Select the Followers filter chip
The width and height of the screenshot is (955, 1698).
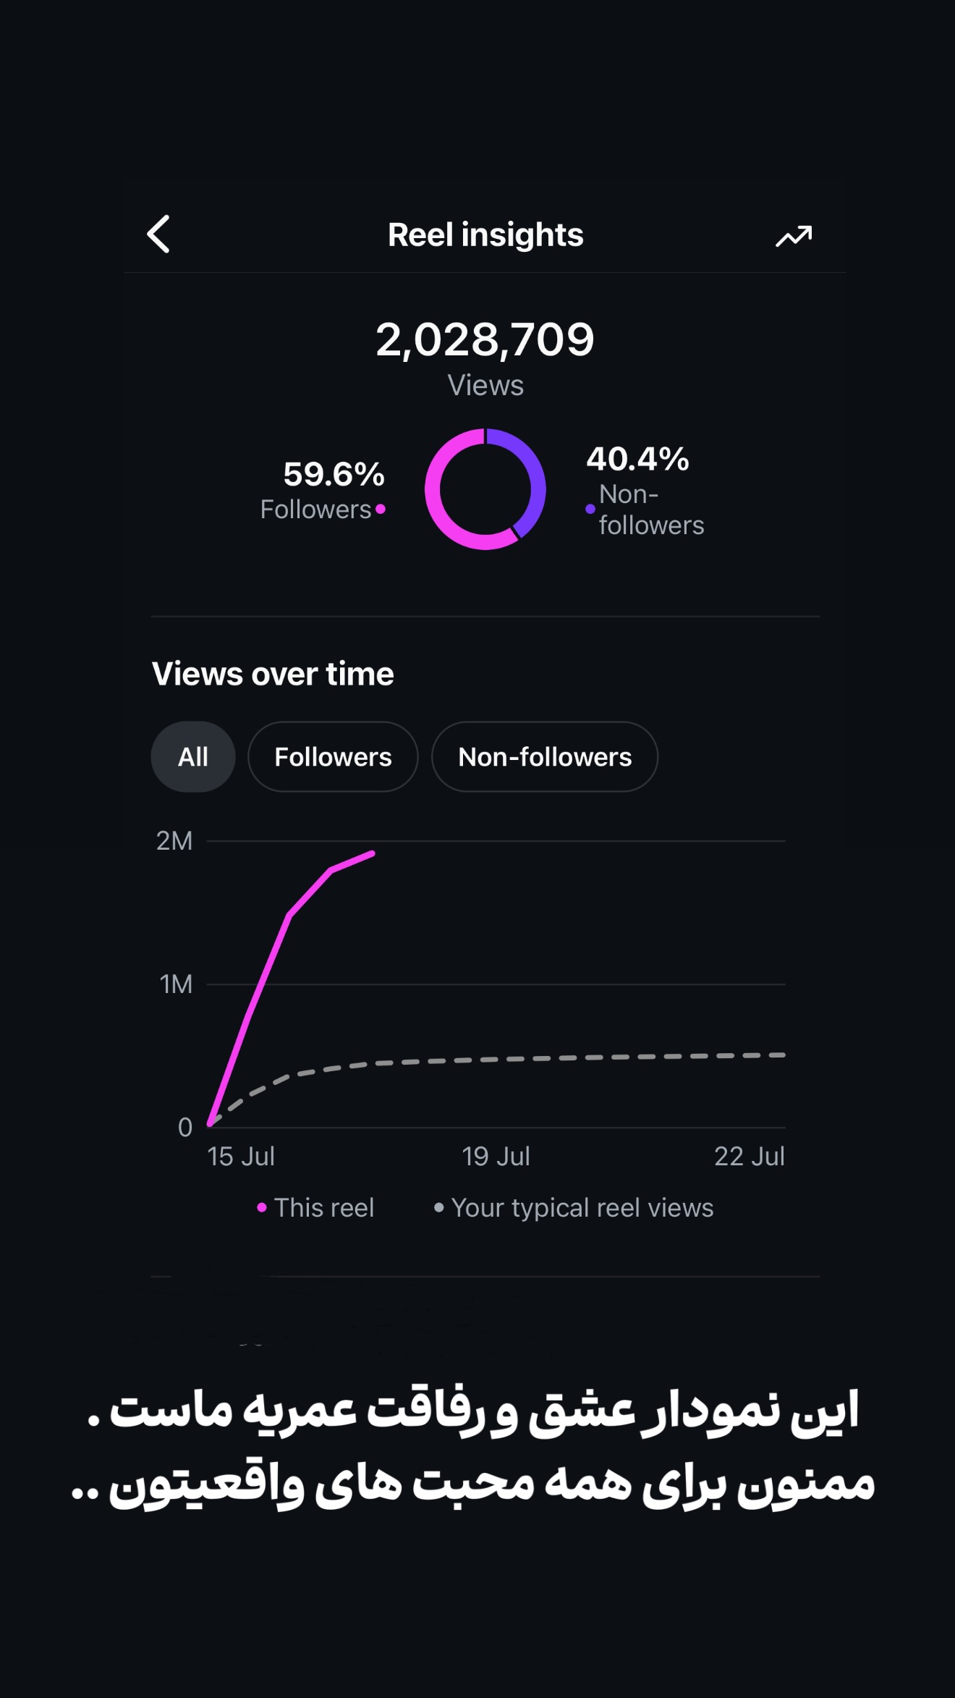click(333, 756)
